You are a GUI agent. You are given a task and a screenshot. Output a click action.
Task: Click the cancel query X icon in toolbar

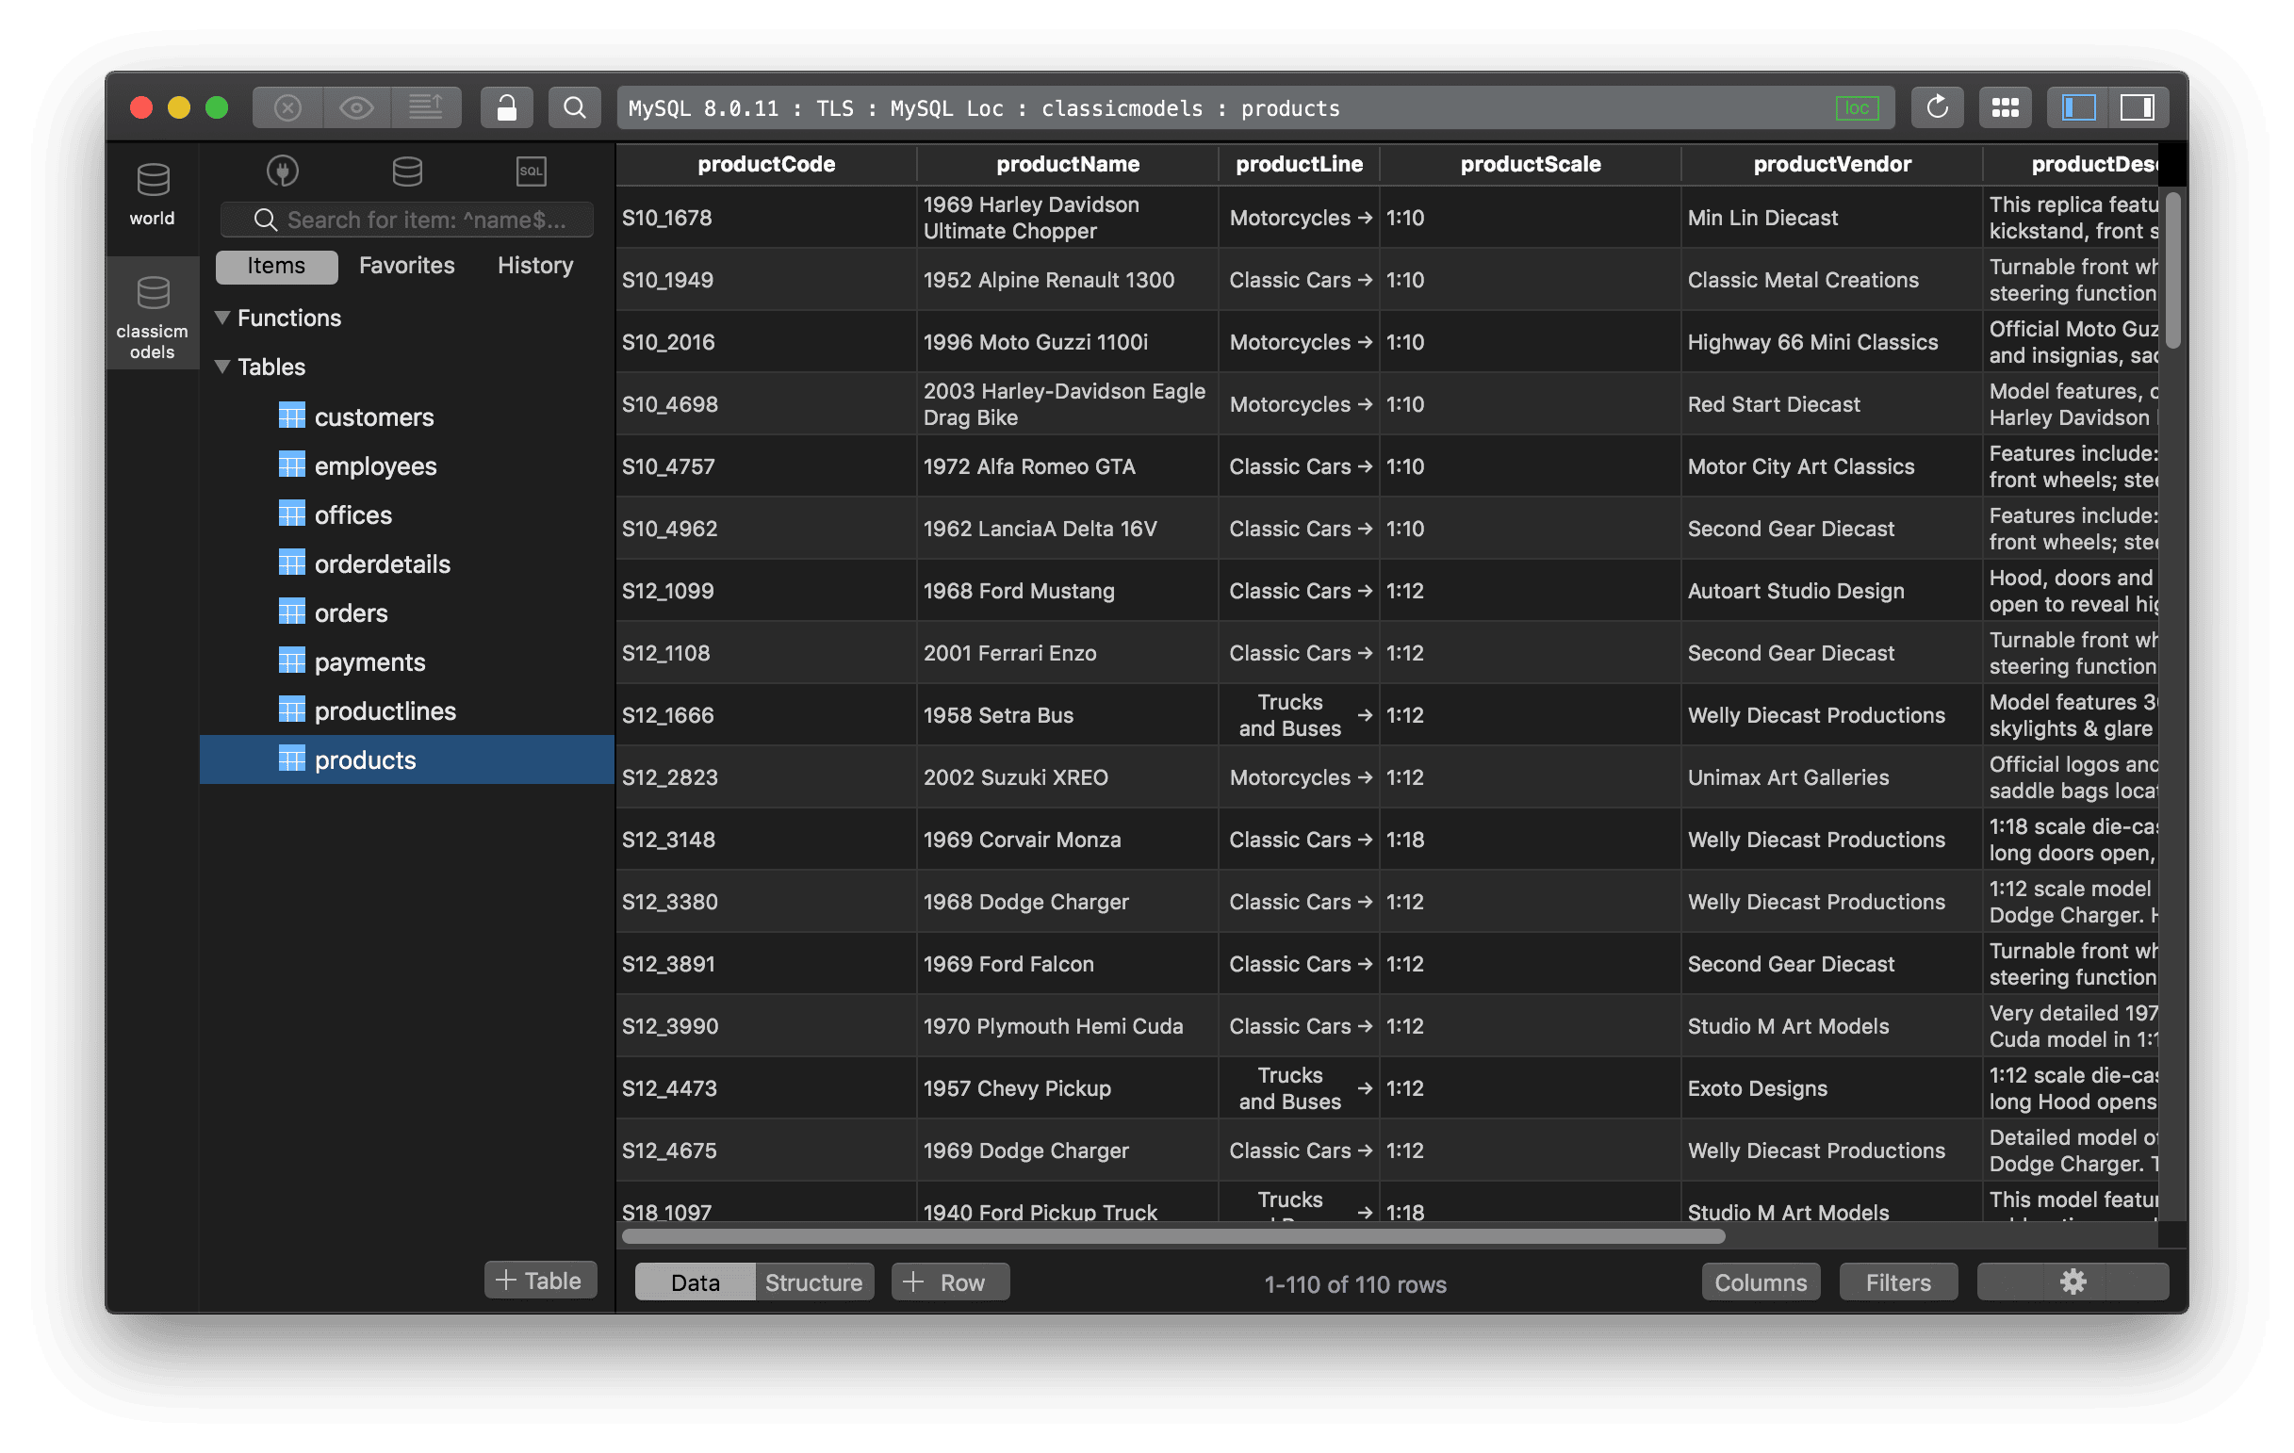pyautogui.click(x=287, y=107)
